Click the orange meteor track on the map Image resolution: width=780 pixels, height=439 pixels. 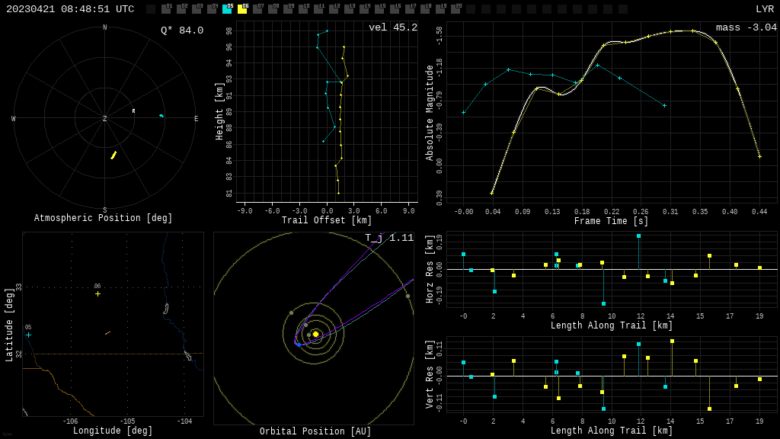pyautogui.click(x=107, y=333)
